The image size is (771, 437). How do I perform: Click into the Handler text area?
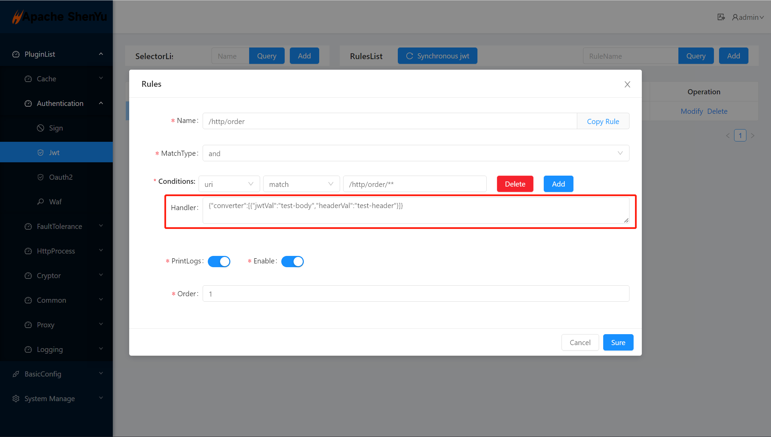click(415, 210)
